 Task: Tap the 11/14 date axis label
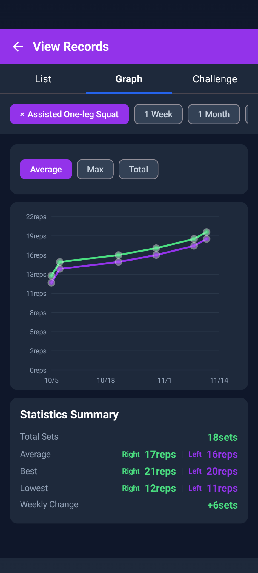(x=219, y=381)
